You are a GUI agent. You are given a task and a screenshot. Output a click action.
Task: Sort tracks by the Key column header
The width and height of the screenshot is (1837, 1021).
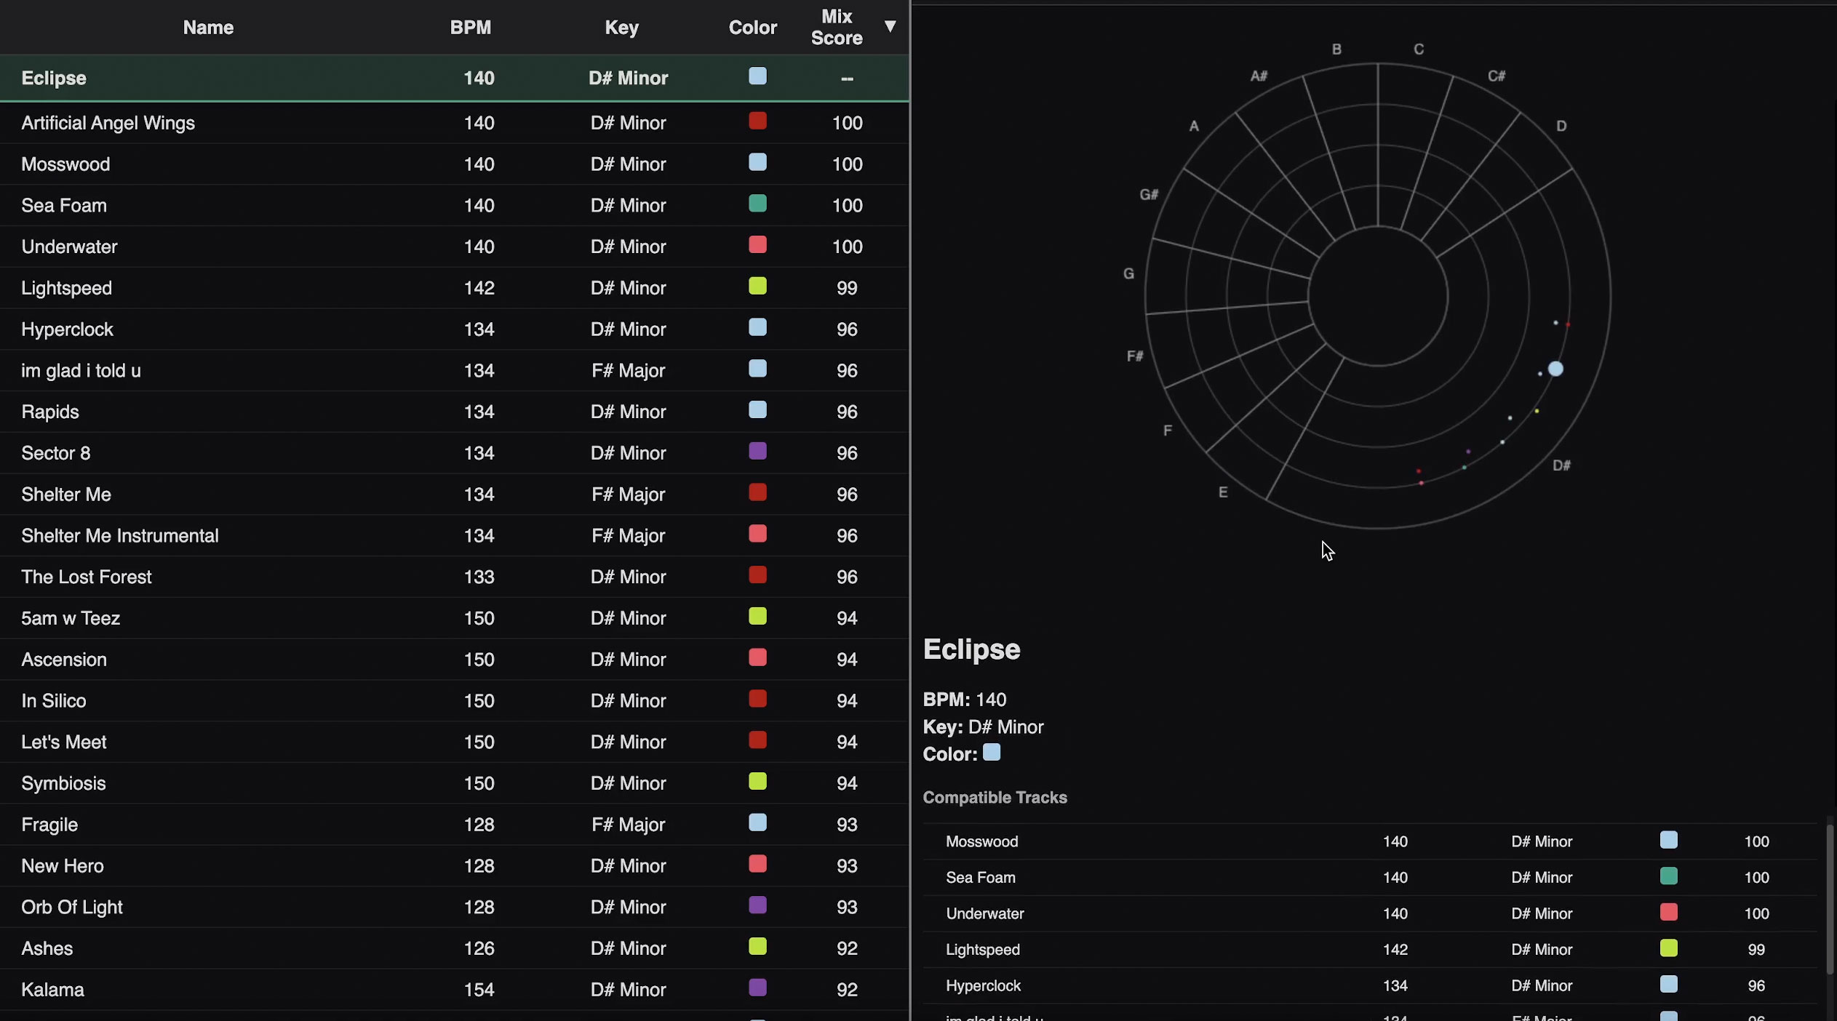pos(621,27)
